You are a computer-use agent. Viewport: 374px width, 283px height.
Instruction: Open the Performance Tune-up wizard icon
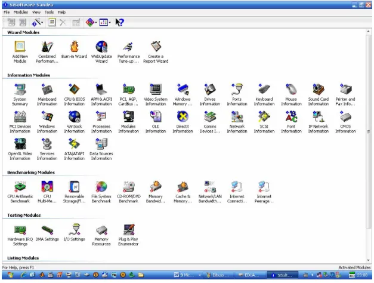pyautogui.click(x=129, y=51)
